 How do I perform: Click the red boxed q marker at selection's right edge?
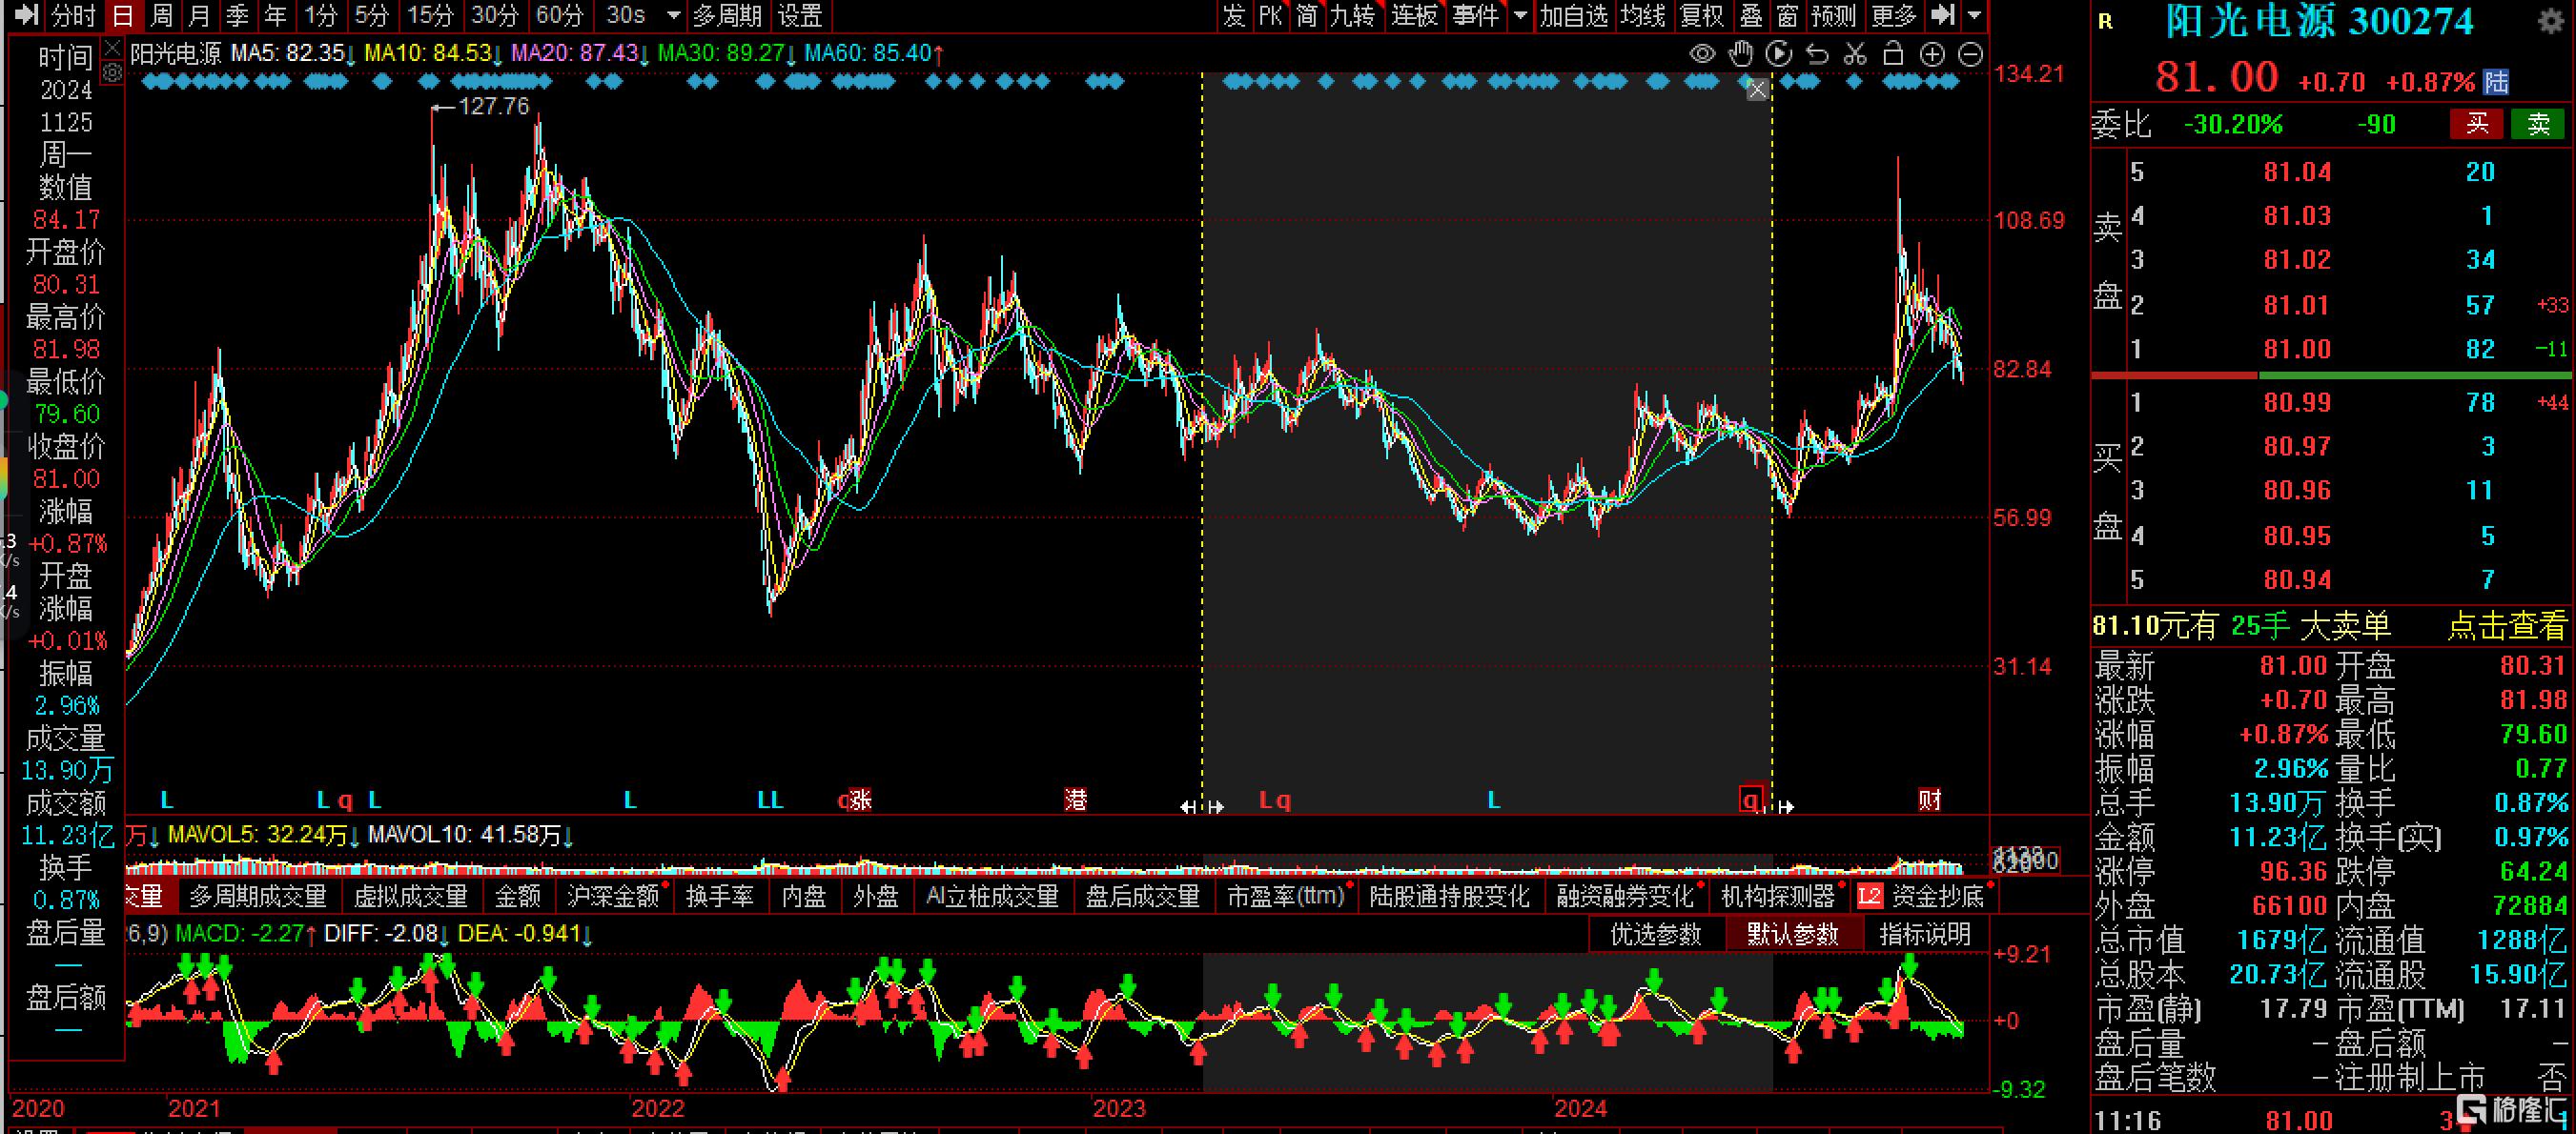(x=1750, y=800)
